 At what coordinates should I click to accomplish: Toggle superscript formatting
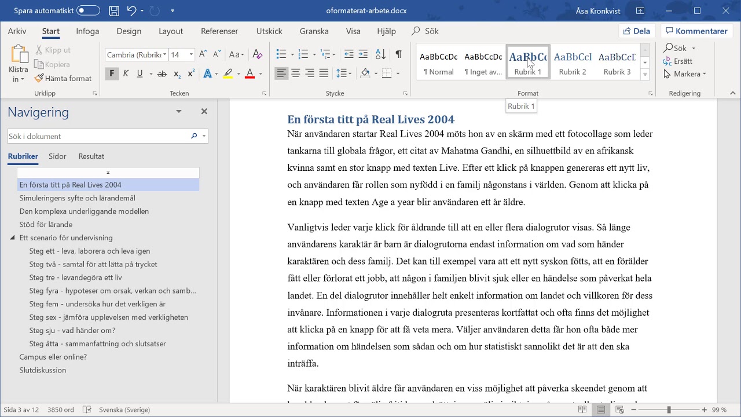pos(190,74)
